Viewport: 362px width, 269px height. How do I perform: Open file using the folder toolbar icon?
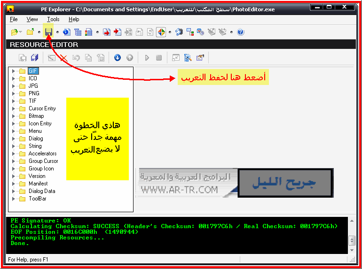click(14, 32)
